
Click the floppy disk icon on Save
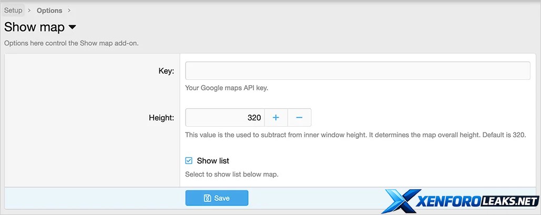coord(207,198)
